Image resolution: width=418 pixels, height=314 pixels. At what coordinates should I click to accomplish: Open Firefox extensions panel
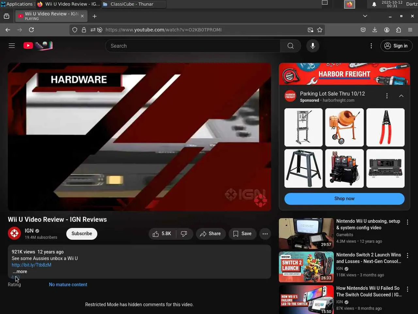(398, 30)
